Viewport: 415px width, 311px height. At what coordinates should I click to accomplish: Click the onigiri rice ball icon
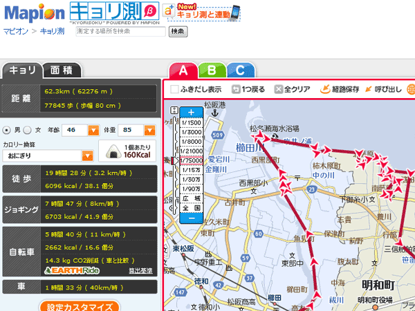[x=113, y=151]
